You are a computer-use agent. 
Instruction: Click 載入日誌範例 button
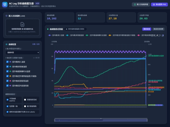pos(141,4)
